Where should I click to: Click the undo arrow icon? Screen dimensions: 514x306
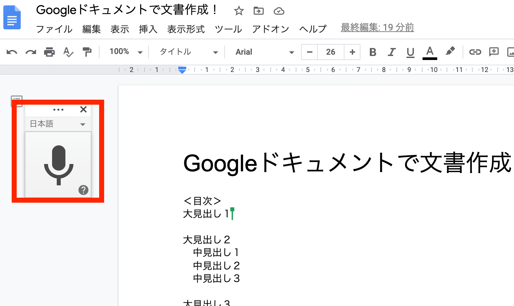[12, 52]
